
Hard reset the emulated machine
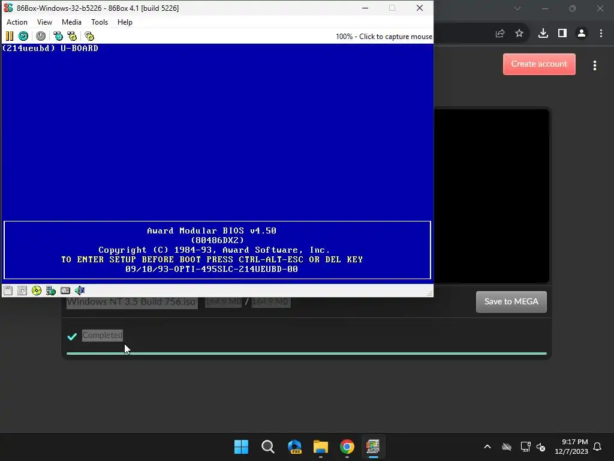(x=23, y=36)
